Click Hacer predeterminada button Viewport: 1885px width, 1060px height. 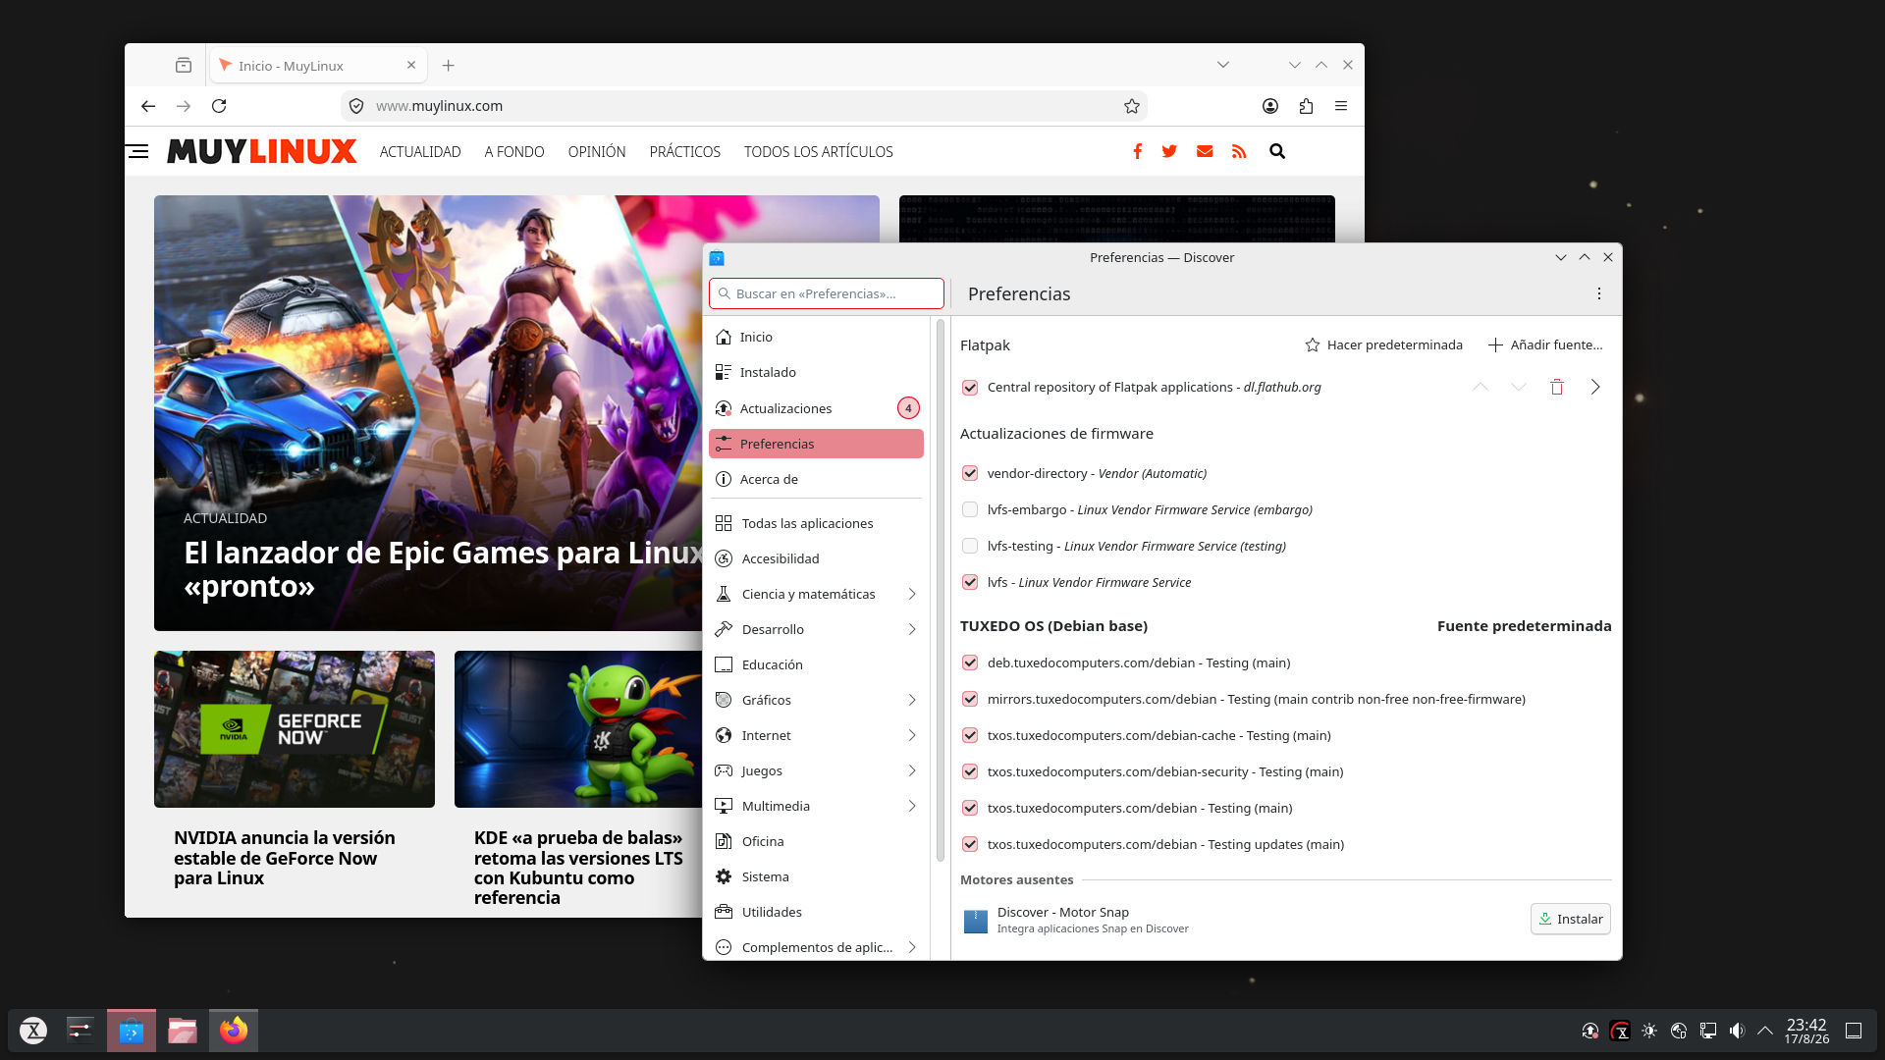pos(1383,344)
